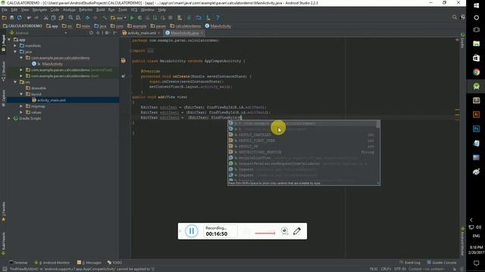
Task: Open the Navigate menu
Action: point(39,10)
